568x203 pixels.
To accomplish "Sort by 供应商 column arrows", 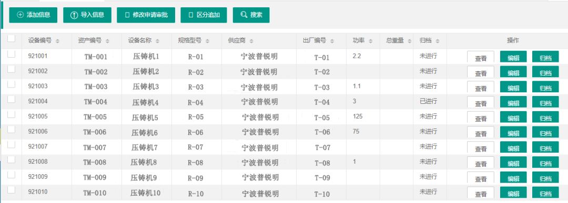I will (x=251, y=41).
